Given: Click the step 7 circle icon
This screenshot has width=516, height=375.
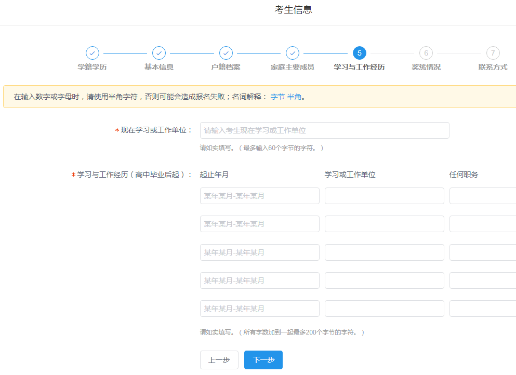Looking at the screenshot, I should coord(493,53).
